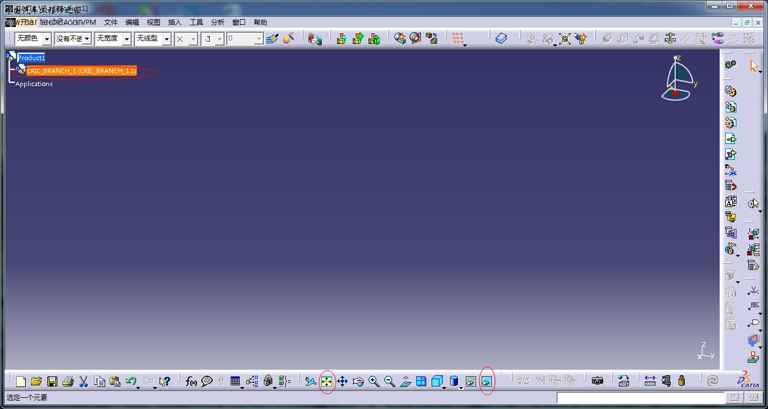Image resolution: width=768 pixels, height=409 pixels.
Task: Click the Design Table icon
Action: pos(235,381)
